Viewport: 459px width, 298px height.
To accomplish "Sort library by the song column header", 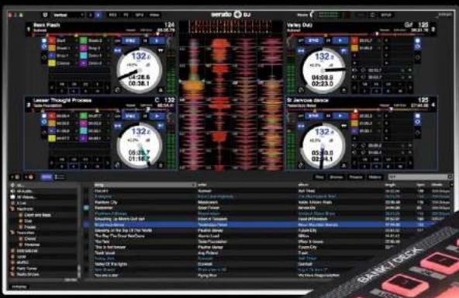I will 145,185.
